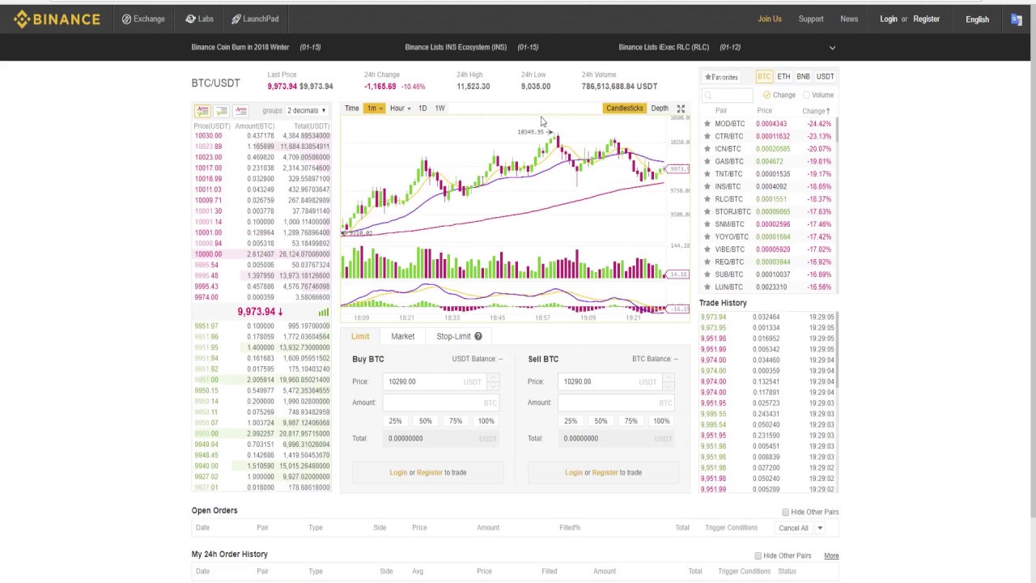This screenshot has width=1036, height=583.
Task: Select the 1D chart interval
Action: 422,109
